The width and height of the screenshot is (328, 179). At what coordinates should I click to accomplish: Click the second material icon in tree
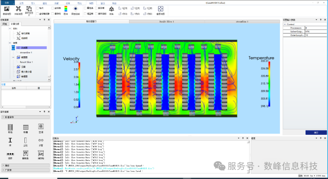pos(19,38)
